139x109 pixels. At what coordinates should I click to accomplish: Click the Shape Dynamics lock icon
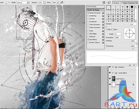coord(103,13)
